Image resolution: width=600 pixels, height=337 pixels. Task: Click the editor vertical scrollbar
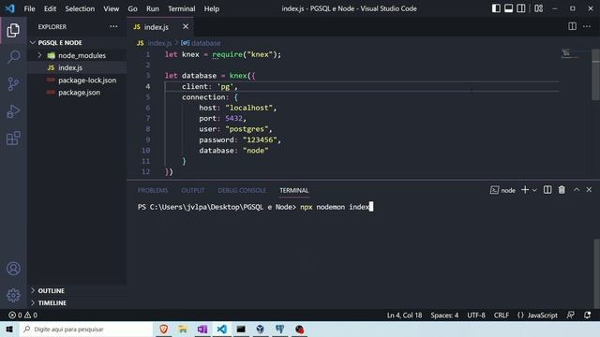(x=595, y=74)
